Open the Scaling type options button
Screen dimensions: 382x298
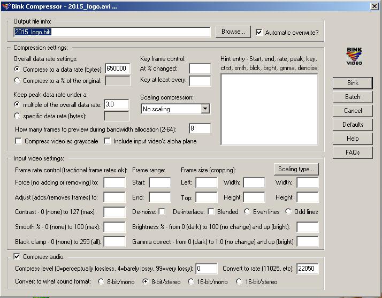(296, 169)
